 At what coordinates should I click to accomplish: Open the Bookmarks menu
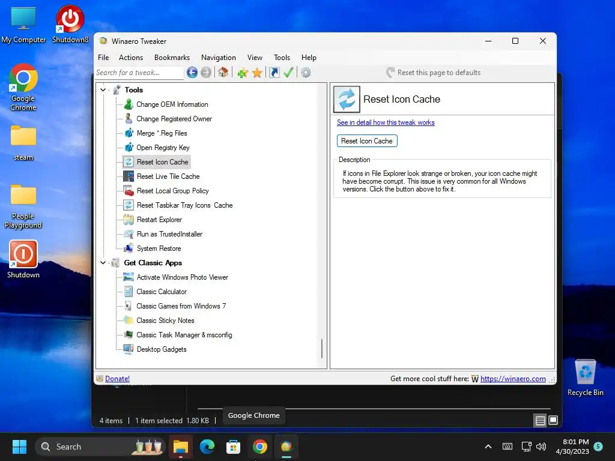[x=172, y=58]
